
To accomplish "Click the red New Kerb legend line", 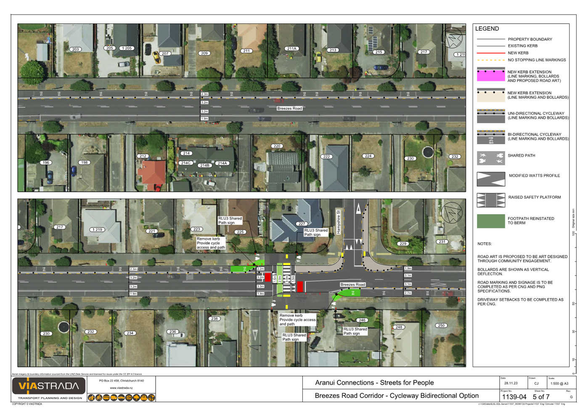I will pyautogui.click(x=490, y=53).
